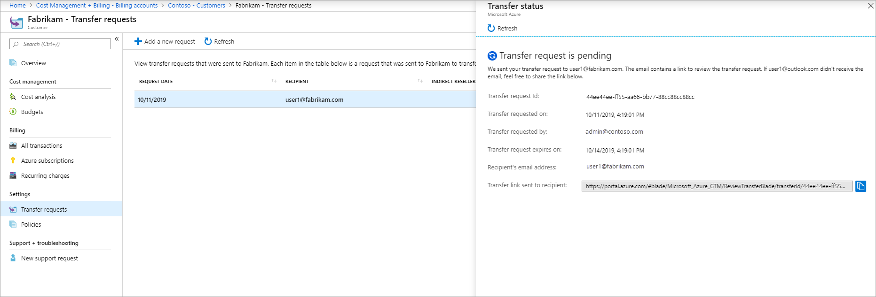The height and width of the screenshot is (297, 876).
Task: Click the REQUEST DATE column header
Action: (156, 82)
